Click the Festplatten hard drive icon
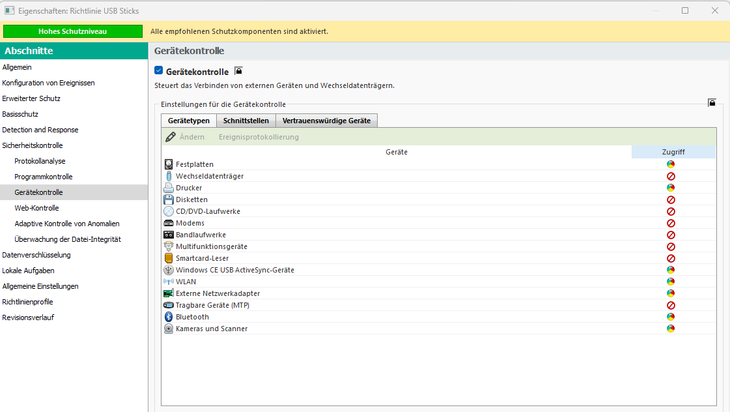Viewport: 730px width, 412px height. pyautogui.click(x=169, y=164)
